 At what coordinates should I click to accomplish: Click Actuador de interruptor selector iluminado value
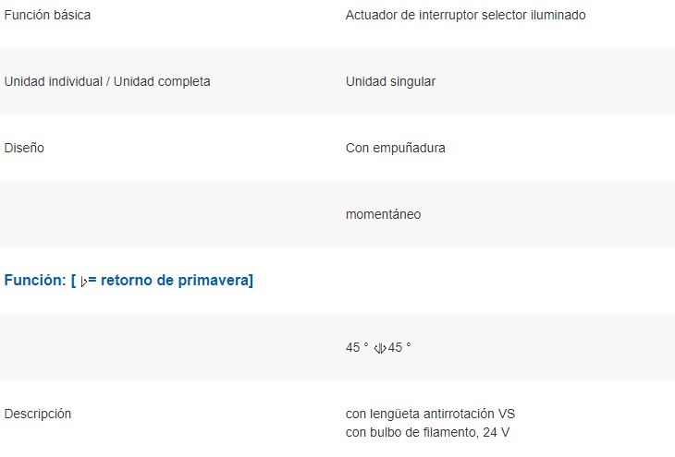pos(465,15)
